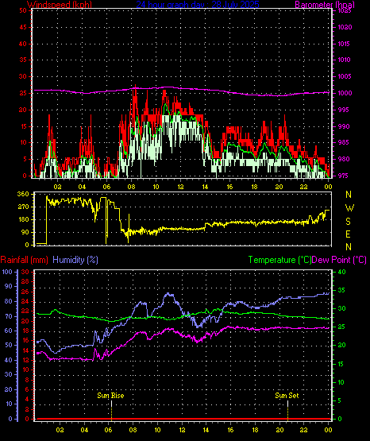The image size is (370, 441).
Task: Click hour 06 under the humidity chart
Action: [x=109, y=430]
